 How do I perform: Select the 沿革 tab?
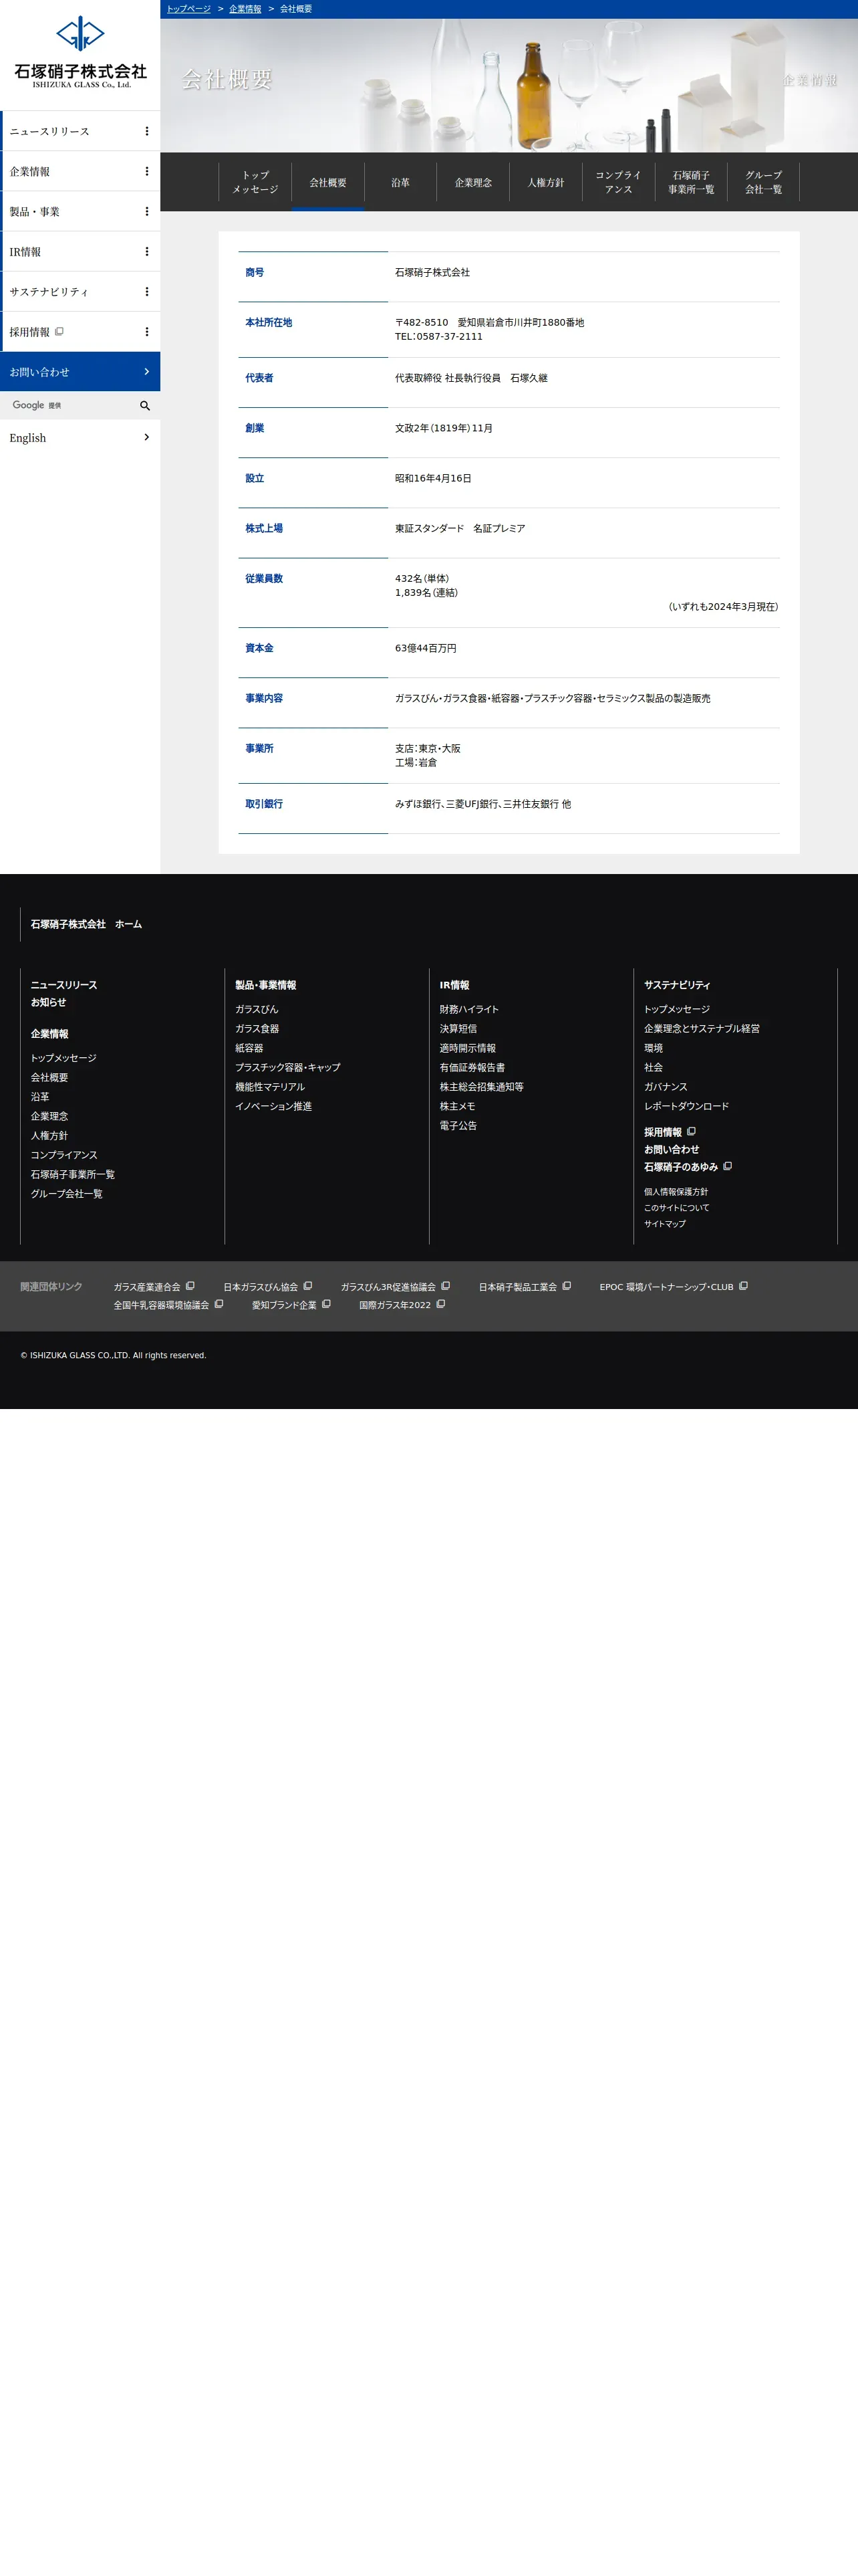[x=400, y=182]
